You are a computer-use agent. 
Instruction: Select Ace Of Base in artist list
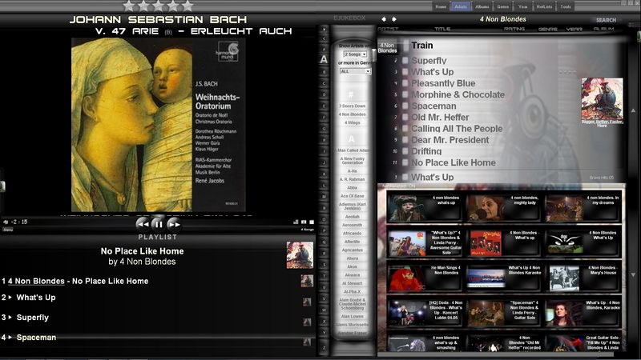pyautogui.click(x=352, y=196)
